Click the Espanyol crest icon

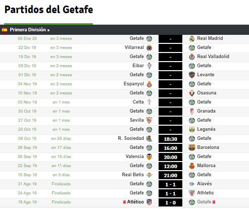(149, 84)
